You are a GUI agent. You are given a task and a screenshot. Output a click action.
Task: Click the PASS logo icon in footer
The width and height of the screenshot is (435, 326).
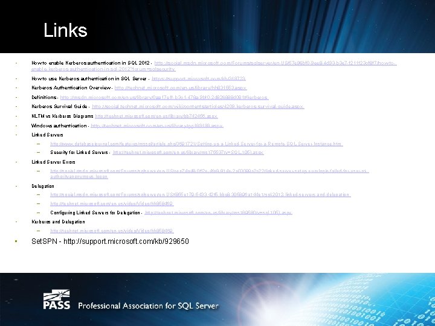57,299
